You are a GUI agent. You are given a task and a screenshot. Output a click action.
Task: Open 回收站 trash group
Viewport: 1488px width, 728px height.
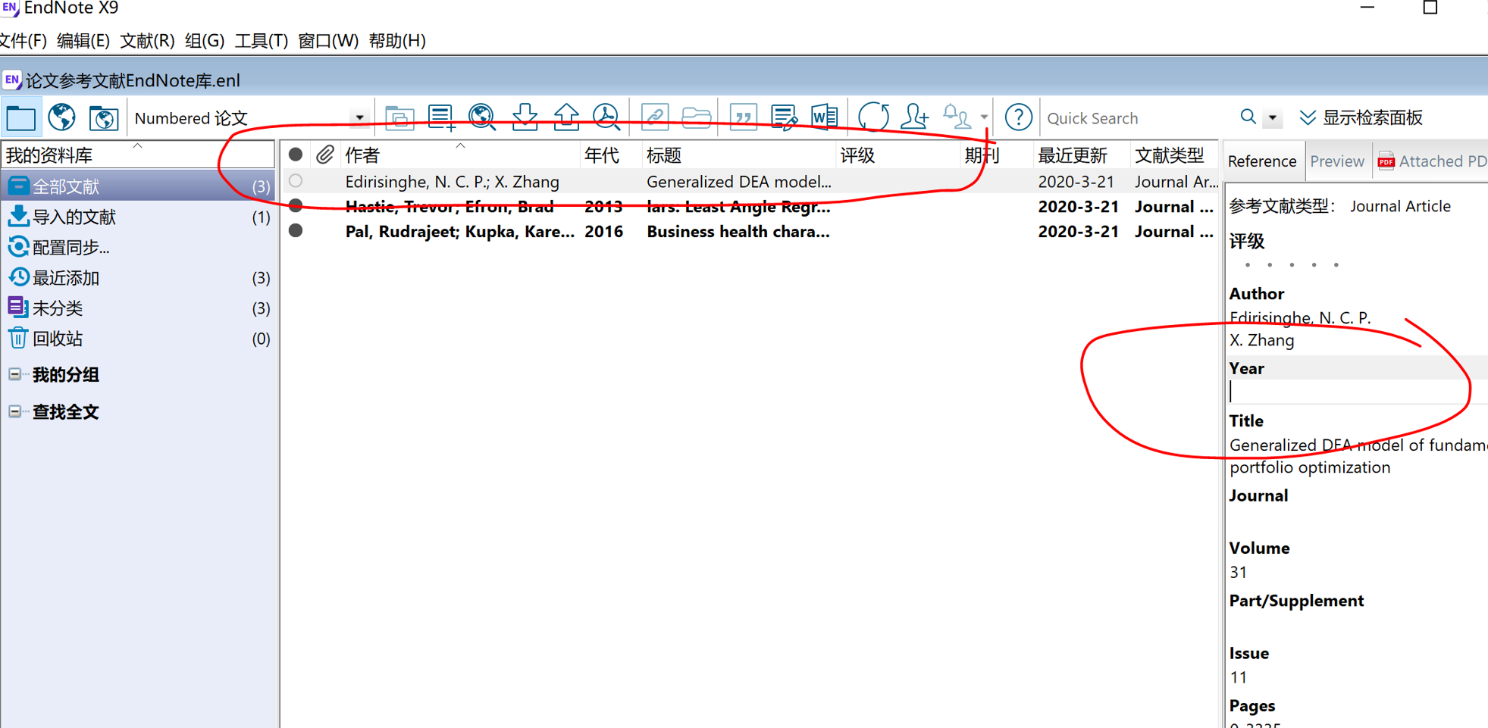(138, 339)
